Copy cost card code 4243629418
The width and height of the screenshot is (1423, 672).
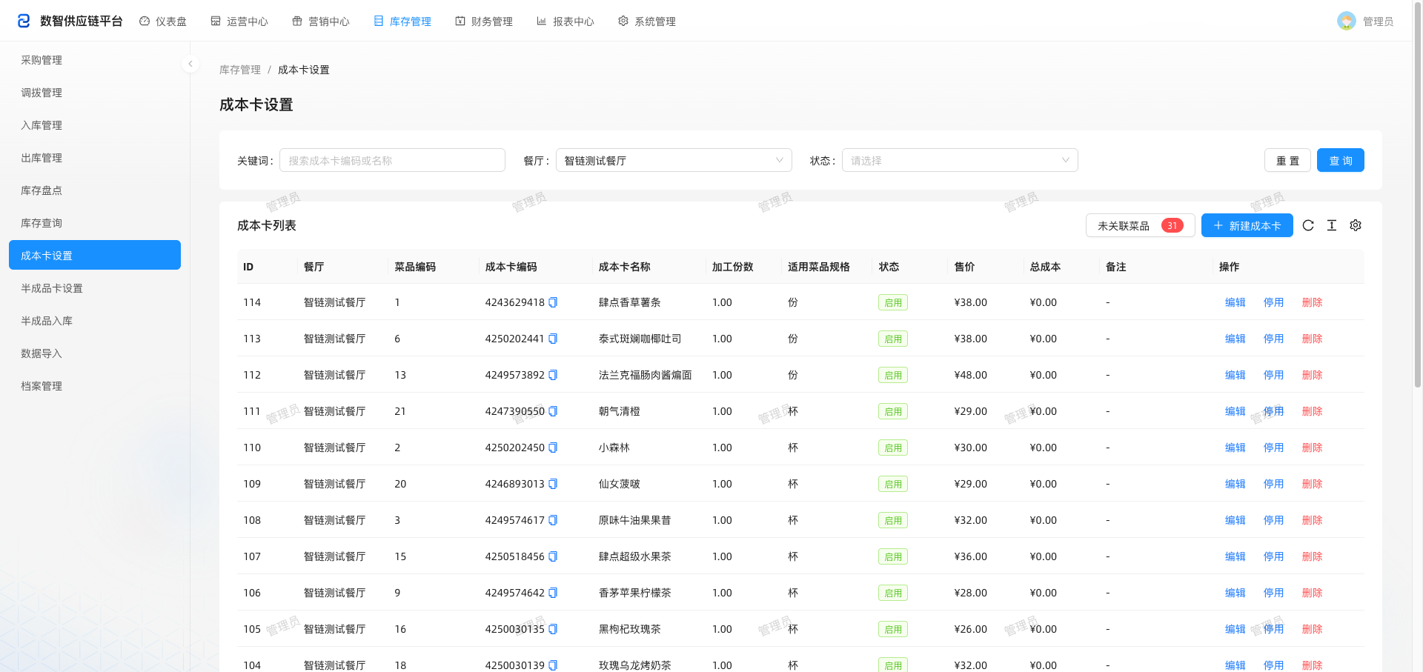(553, 302)
